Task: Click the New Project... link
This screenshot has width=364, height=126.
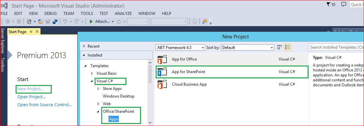Action: (x=31, y=89)
